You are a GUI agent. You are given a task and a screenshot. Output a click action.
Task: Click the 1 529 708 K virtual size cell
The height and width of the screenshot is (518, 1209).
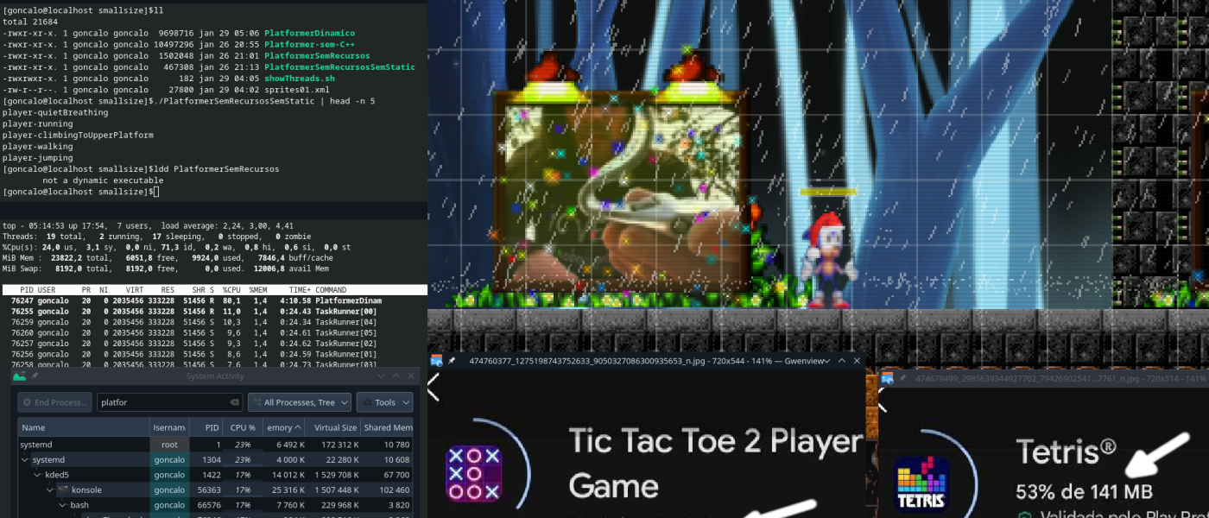point(332,475)
